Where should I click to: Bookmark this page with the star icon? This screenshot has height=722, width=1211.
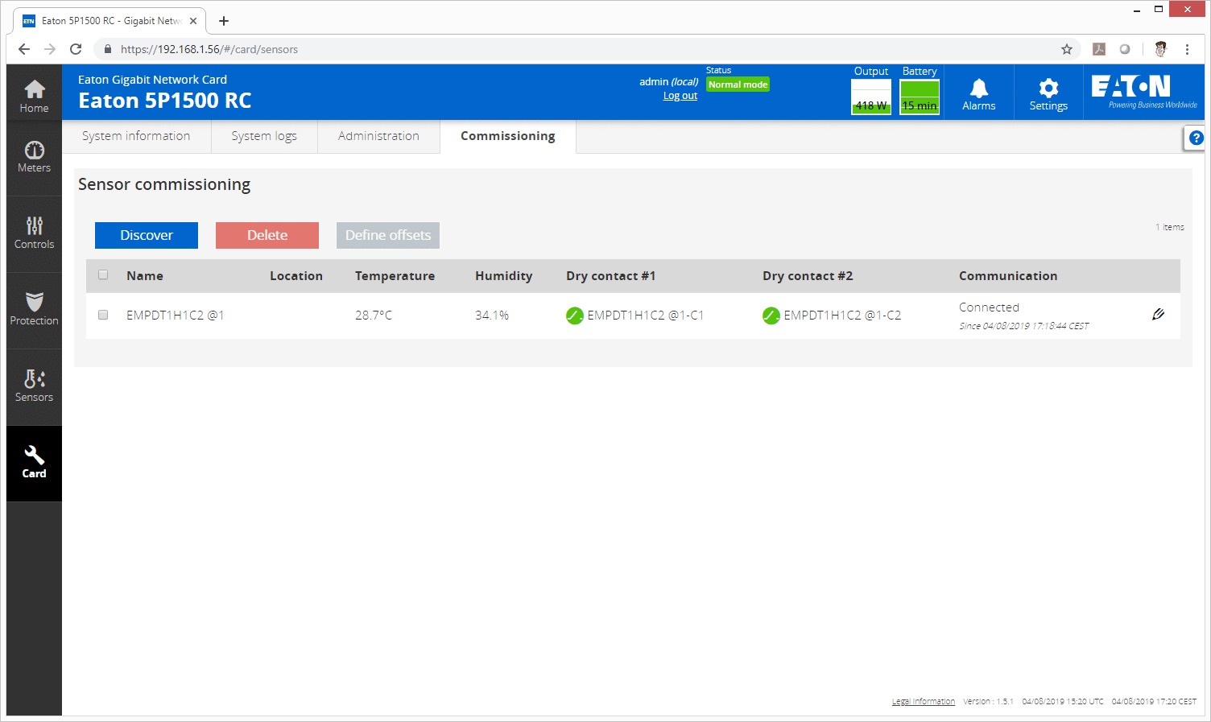click(x=1067, y=49)
